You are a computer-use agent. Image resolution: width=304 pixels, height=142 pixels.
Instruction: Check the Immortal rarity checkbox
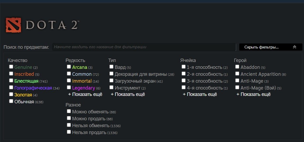(x=69, y=81)
